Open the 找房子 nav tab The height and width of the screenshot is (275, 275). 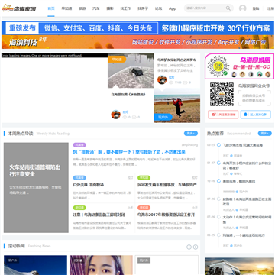point(143,8)
